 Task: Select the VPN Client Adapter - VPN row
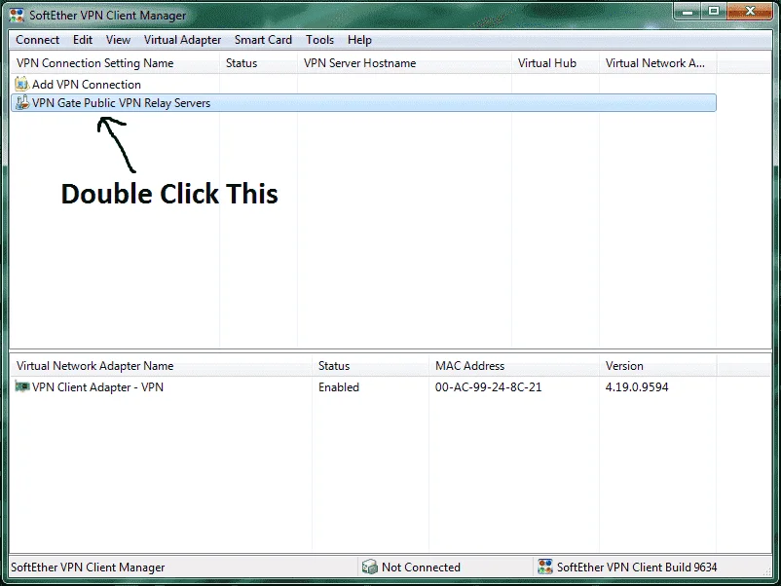pyautogui.click(x=363, y=386)
